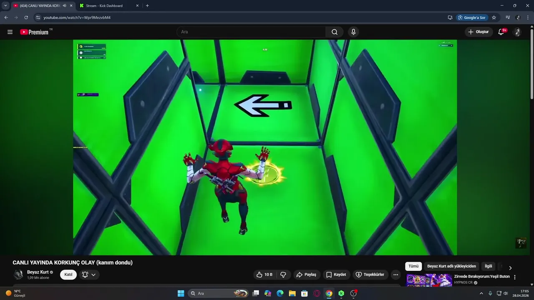Open options menu for Zirvede Bırakıyorum video
534x300 pixels.
coord(515,277)
